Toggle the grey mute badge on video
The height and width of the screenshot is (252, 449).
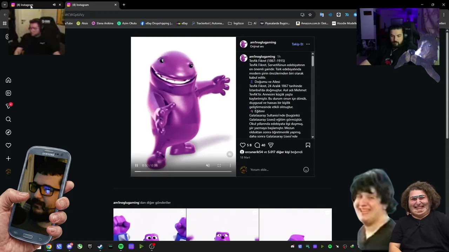pyautogui.click(x=230, y=154)
